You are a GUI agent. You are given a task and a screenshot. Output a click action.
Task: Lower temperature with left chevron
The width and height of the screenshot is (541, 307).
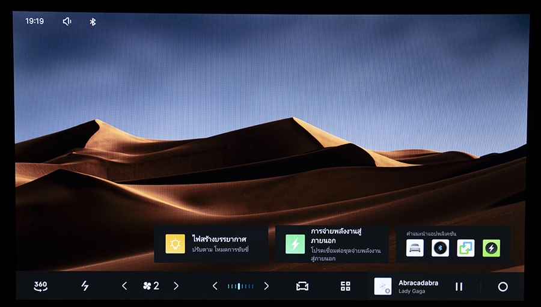[x=215, y=286]
